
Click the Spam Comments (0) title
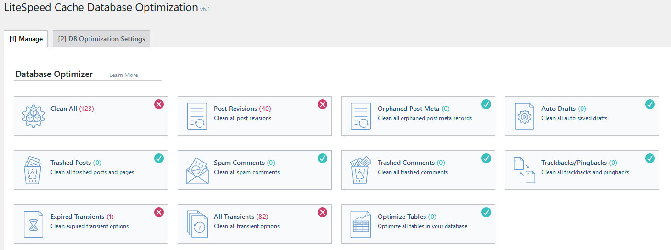pyautogui.click(x=245, y=163)
